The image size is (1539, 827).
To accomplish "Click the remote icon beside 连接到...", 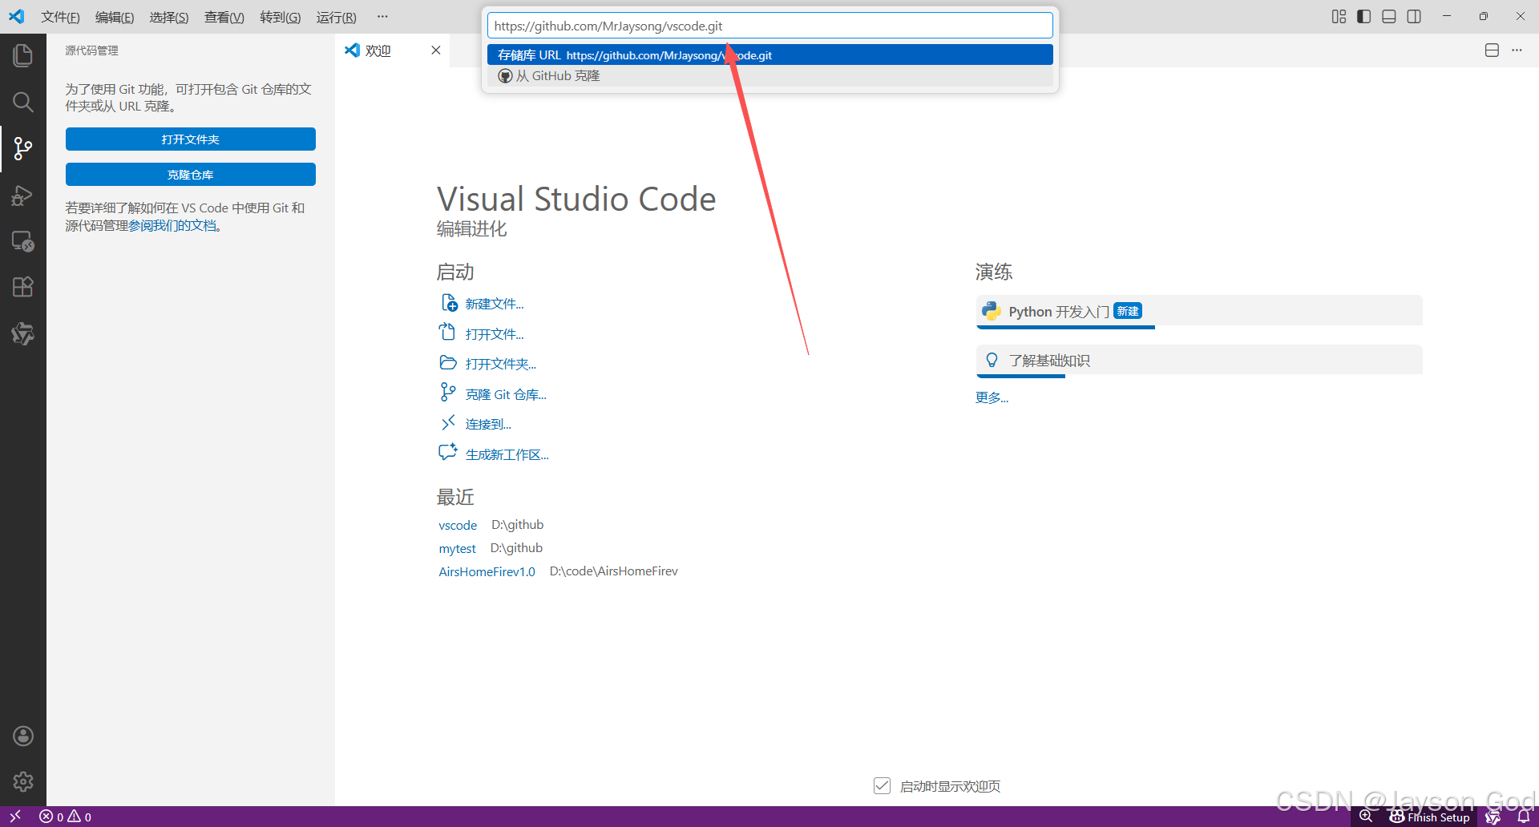I will tap(448, 422).
